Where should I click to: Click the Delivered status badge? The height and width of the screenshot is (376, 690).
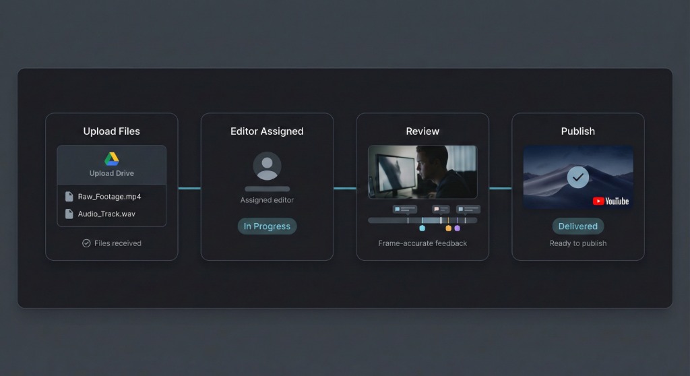coord(577,226)
